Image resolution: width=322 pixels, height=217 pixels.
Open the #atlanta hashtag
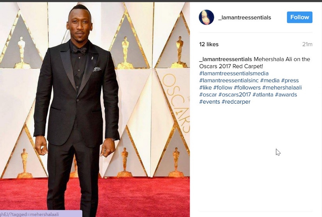coord(263,95)
